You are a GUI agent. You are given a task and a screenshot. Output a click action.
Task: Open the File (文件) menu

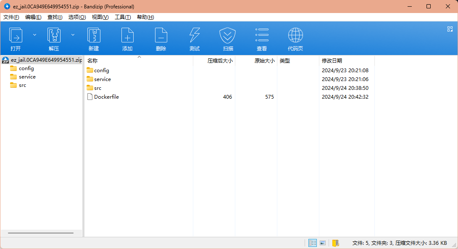pos(11,17)
